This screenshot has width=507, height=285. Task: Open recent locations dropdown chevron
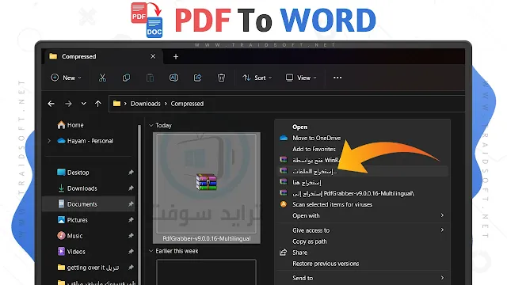click(83, 104)
